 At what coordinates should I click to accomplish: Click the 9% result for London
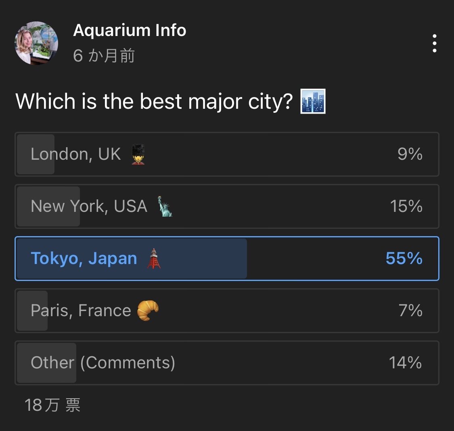410,154
